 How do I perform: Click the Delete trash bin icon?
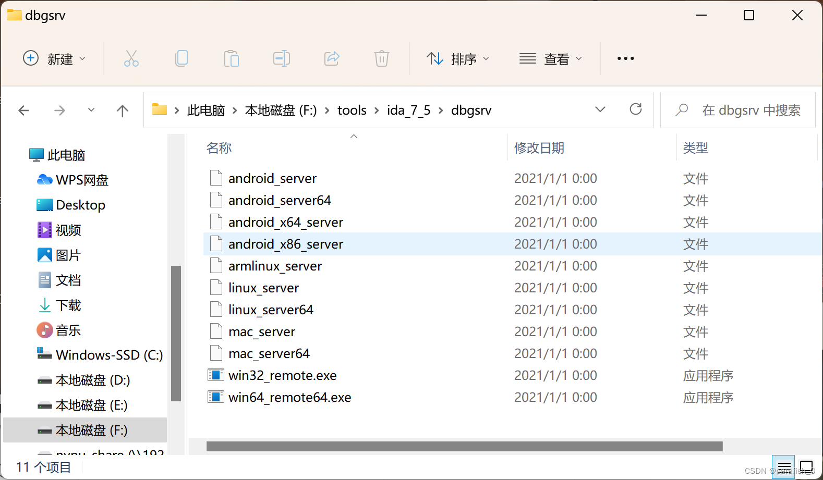coord(382,58)
